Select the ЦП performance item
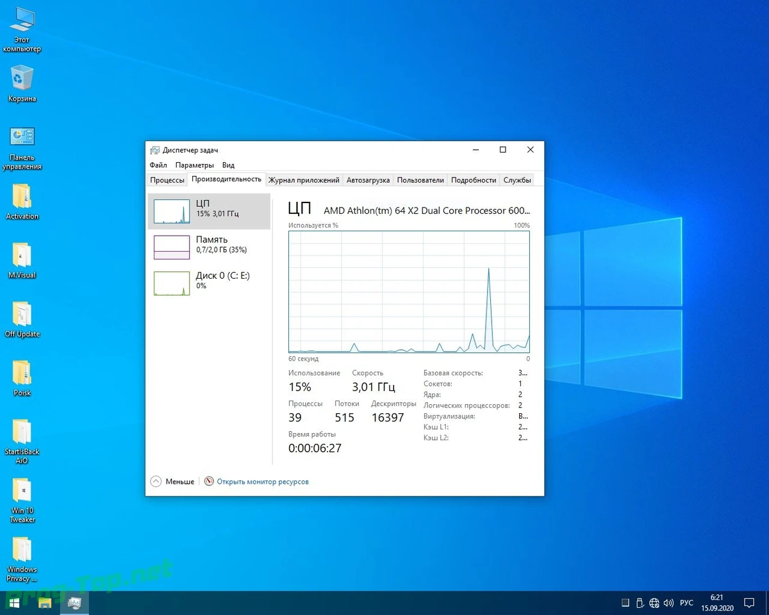Viewport: 769px width, 615px height. [x=209, y=211]
